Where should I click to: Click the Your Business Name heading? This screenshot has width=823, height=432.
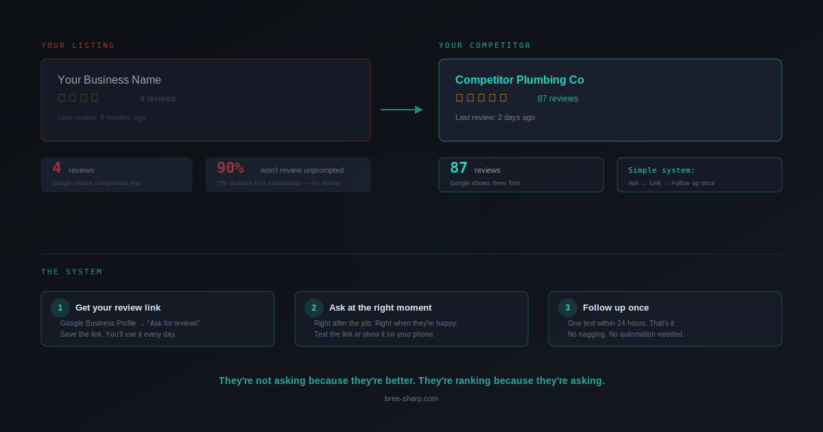pos(110,80)
